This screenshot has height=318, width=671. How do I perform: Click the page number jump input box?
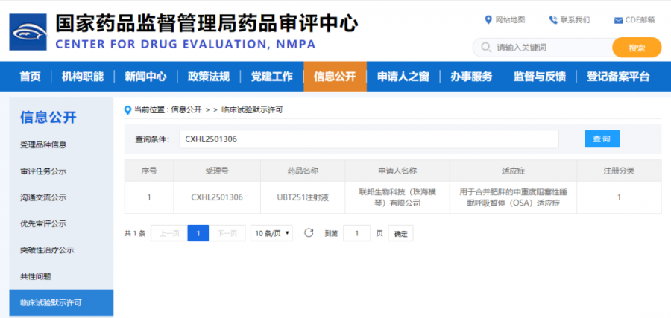point(356,234)
